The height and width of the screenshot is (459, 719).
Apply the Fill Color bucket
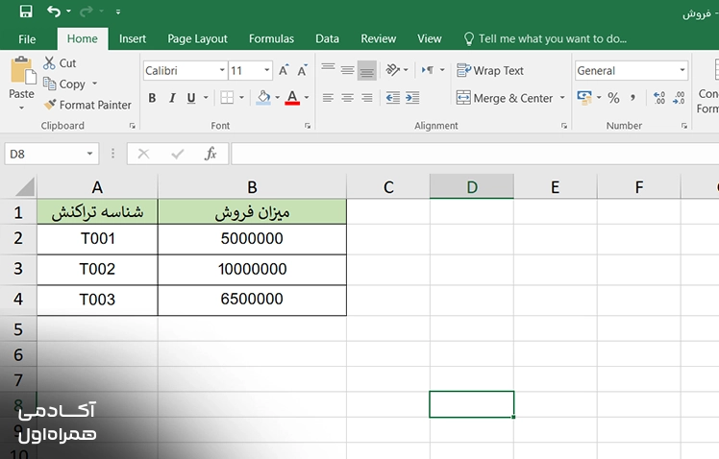263,98
